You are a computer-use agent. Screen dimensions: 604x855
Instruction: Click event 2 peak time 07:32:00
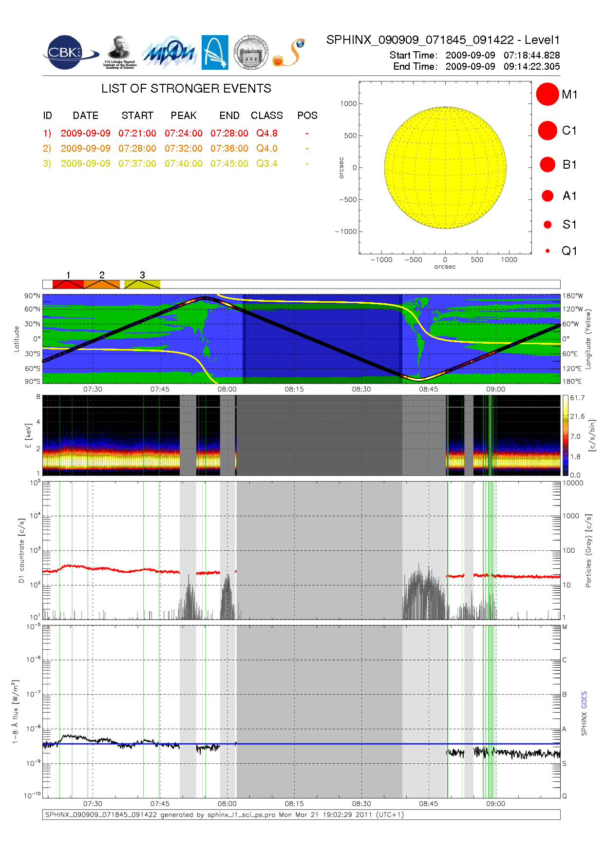(184, 148)
